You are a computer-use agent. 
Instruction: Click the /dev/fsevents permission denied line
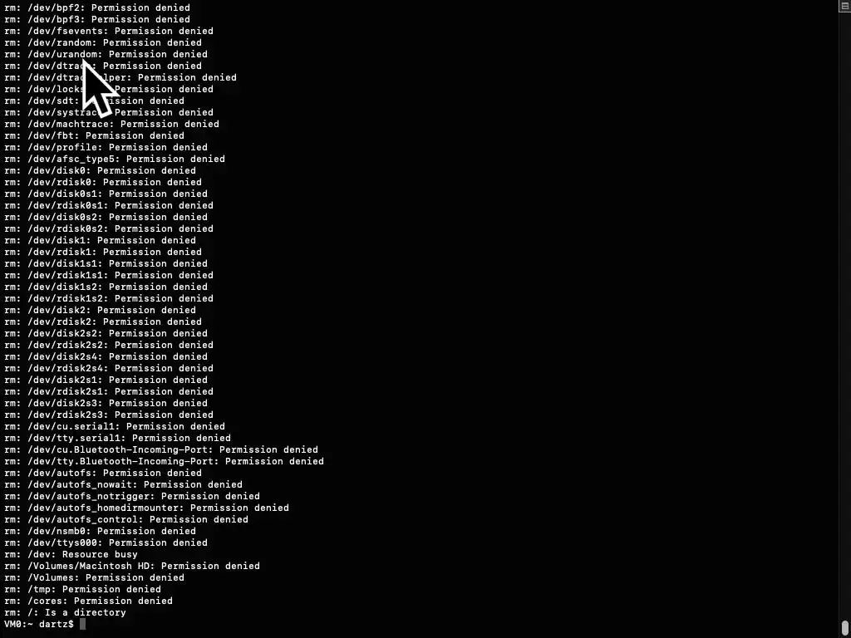click(109, 31)
